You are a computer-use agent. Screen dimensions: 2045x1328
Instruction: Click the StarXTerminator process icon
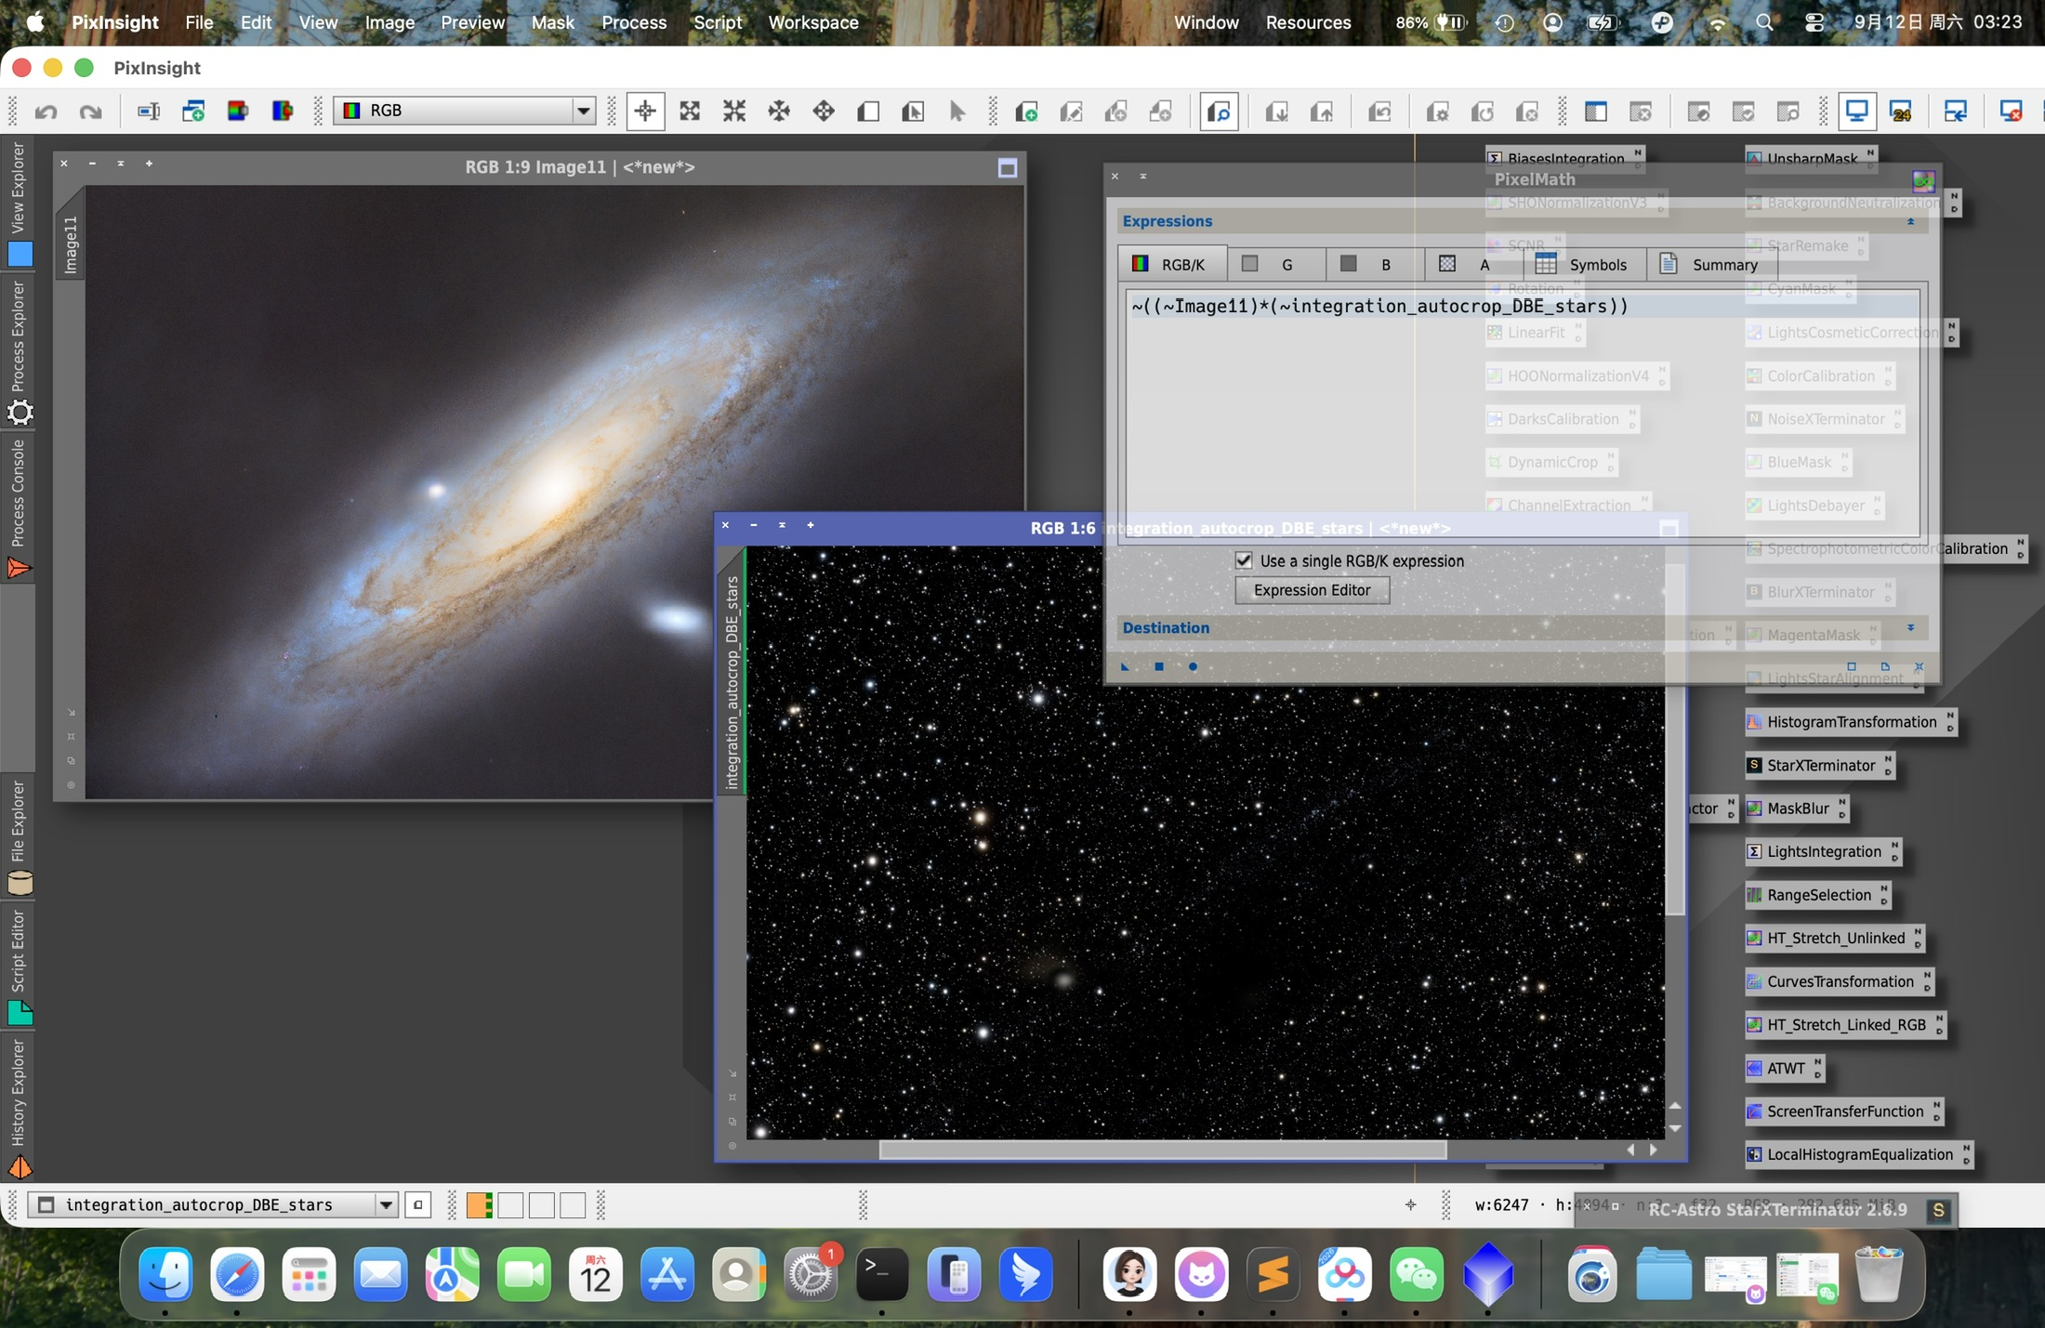(x=1819, y=765)
